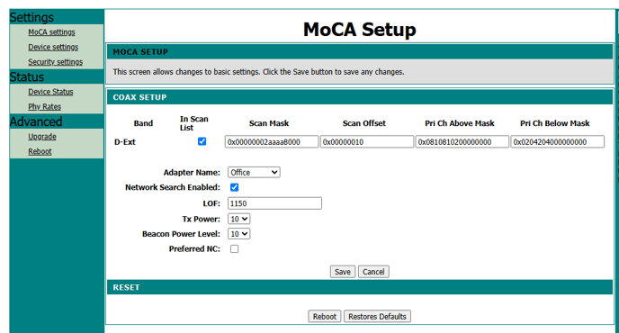Image resolution: width=619 pixels, height=333 pixels.
Task: Click the MoCA Setup page title
Action: 360,30
